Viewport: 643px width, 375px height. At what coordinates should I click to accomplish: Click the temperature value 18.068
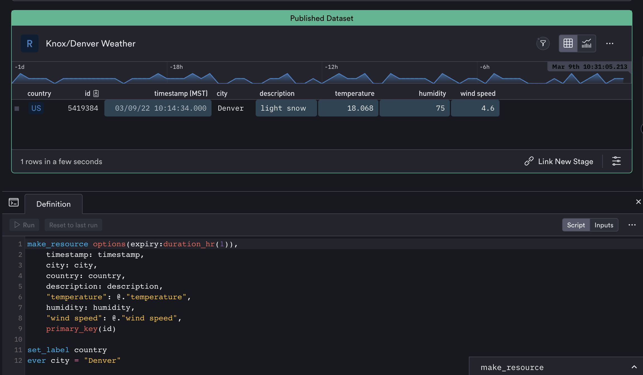[x=348, y=108]
